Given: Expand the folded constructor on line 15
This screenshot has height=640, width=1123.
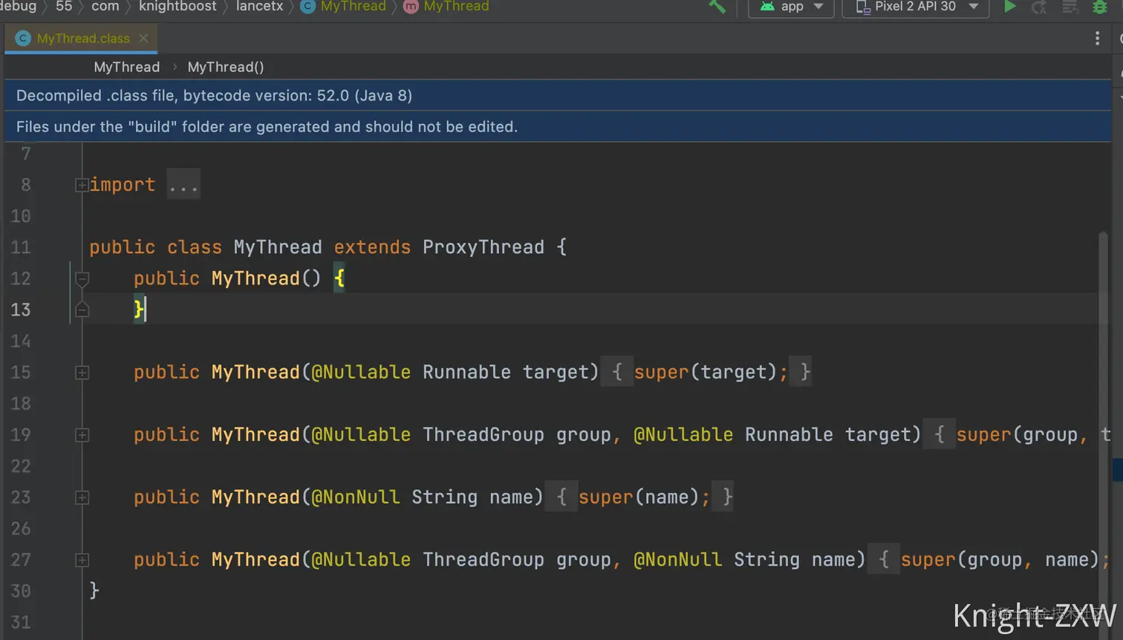Looking at the screenshot, I should (82, 373).
